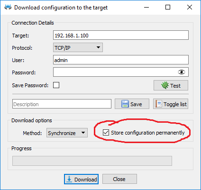The image size is (201, 190).
Task: Click the green bug Test icon
Action: (165, 85)
